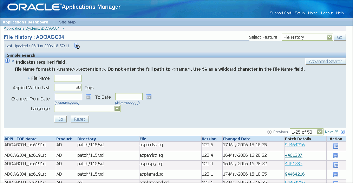Open the Applications Dashboard tab
This screenshot has height=183, width=353.
[25, 22]
